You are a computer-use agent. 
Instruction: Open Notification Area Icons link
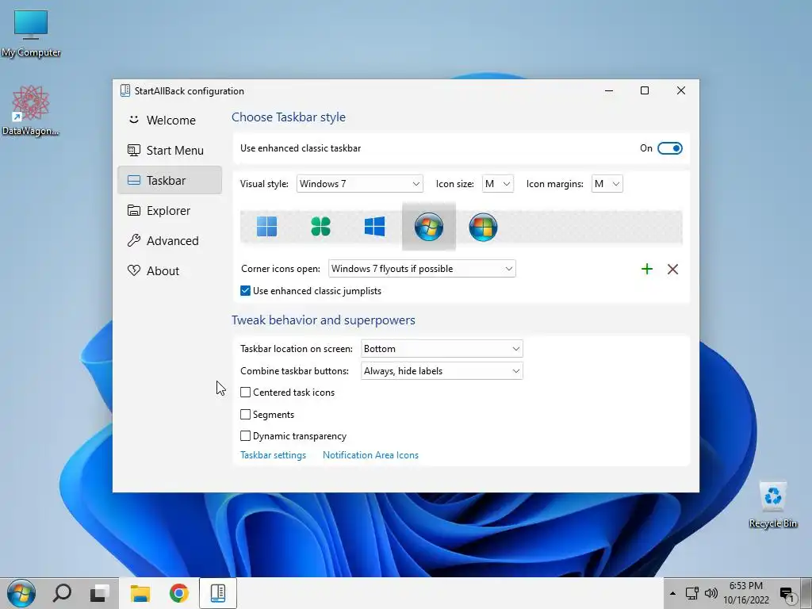370,455
